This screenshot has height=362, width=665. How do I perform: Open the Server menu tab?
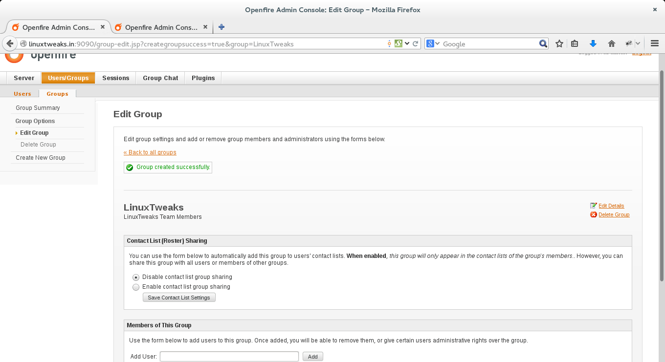click(24, 78)
